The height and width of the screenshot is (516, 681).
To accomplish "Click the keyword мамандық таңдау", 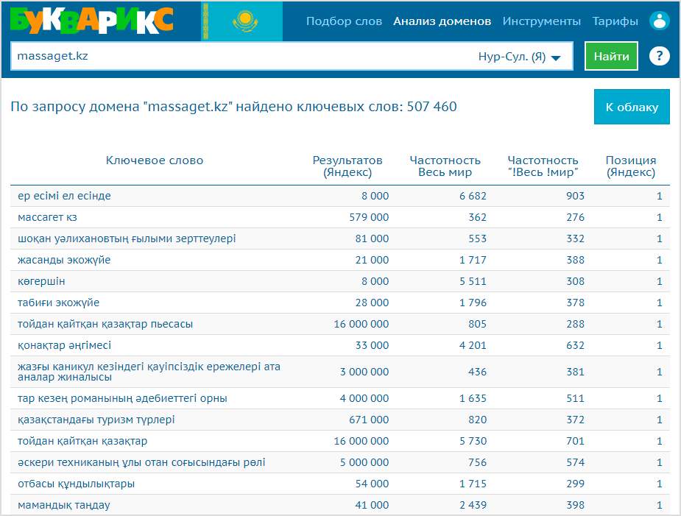I will (64, 505).
